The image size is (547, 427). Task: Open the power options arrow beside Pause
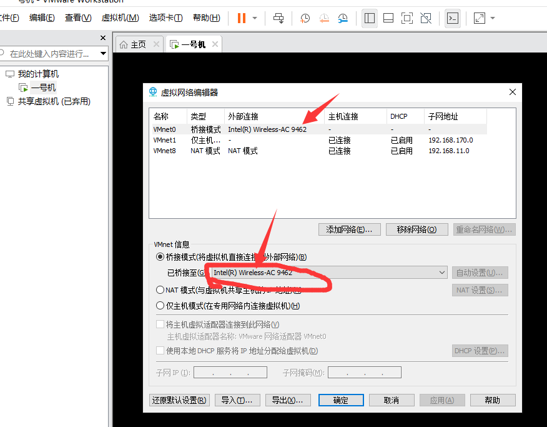(255, 18)
